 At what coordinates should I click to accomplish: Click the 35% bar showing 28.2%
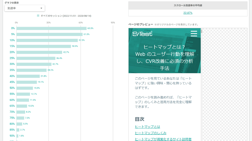click(x=31, y=70)
